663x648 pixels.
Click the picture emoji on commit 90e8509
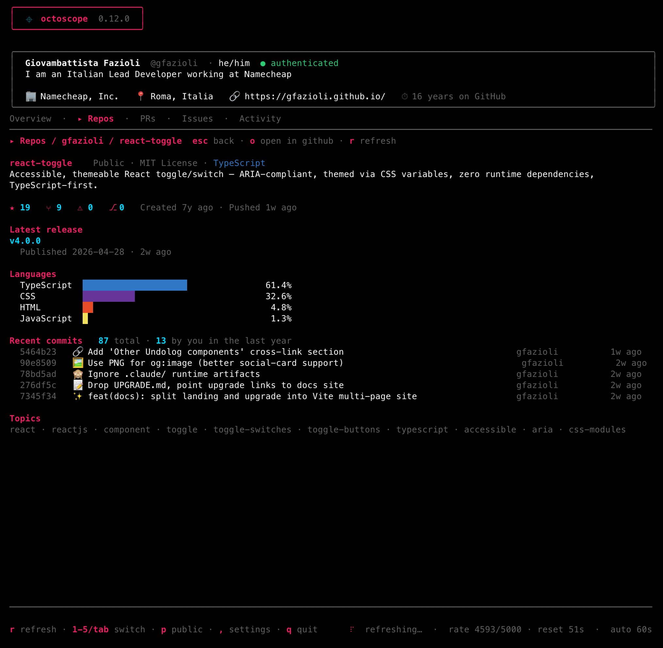tap(78, 363)
